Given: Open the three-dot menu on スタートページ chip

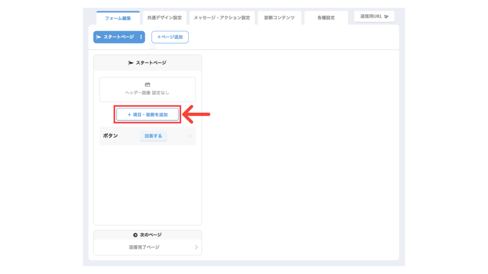Looking at the screenshot, I should pos(141,37).
